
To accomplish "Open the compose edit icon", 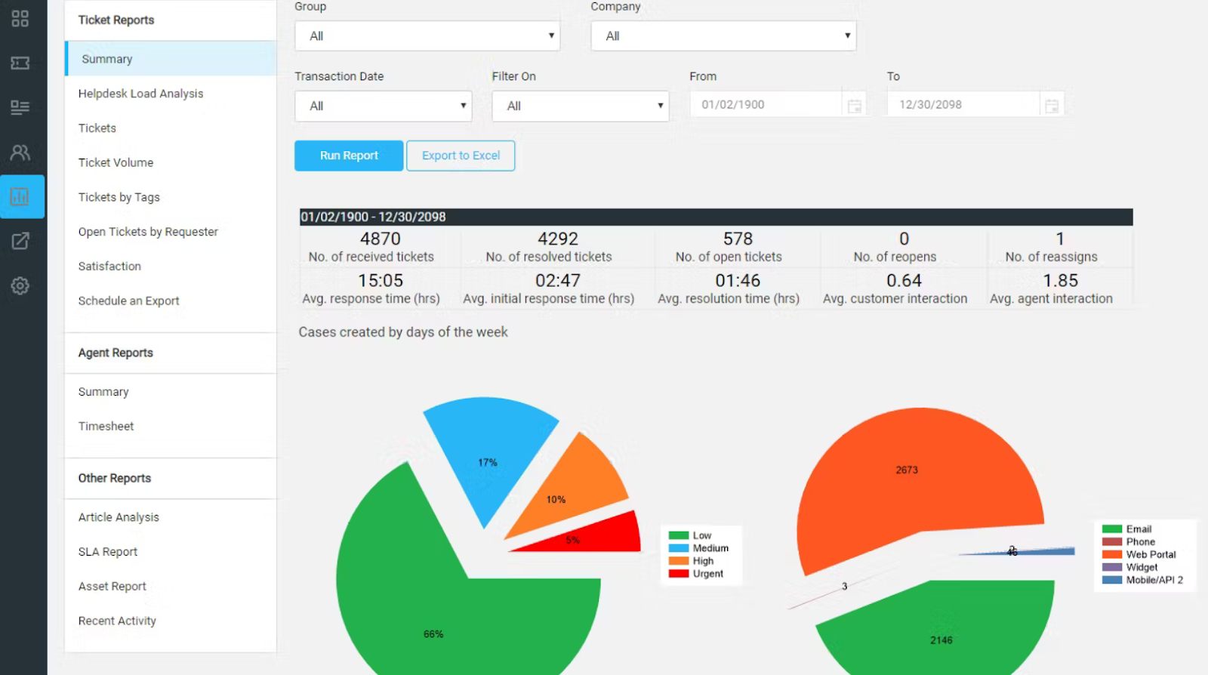I will (x=20, y=241).
